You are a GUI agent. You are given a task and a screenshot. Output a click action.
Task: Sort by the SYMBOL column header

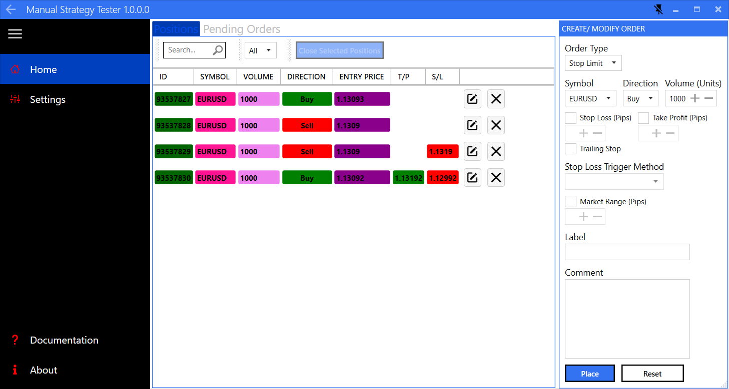215,76
